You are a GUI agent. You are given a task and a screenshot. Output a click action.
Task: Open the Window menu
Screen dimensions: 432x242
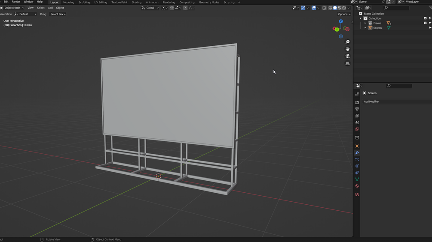coord(28,2)
